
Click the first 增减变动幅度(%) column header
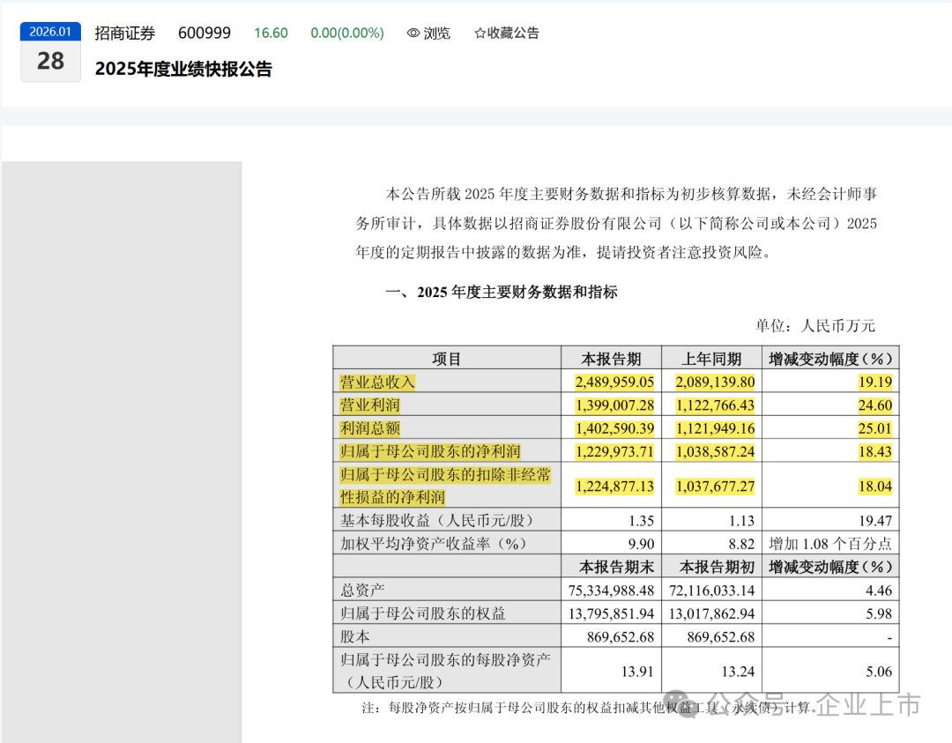click(830, 360)
